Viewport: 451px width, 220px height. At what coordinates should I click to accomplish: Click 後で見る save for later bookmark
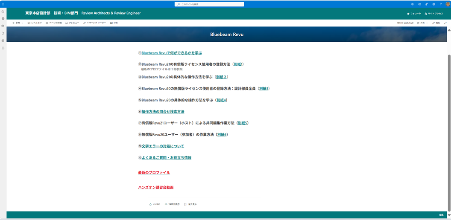tap(190, 204)
